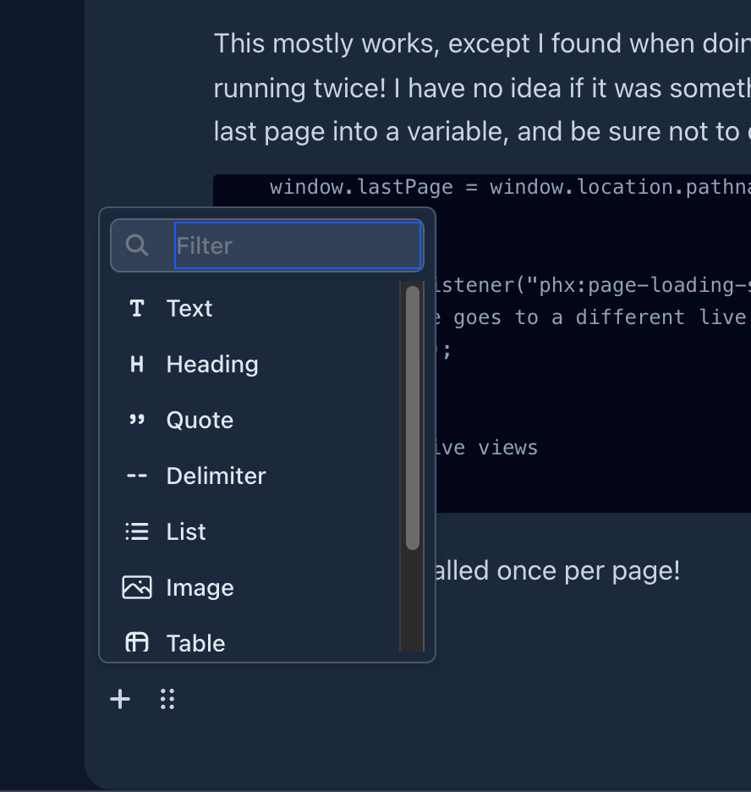751x792 pixels.
Task: Select the List block icon
Action: (x=136, y=531)
